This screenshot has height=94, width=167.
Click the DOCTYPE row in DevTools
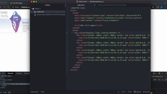[6, 76]
